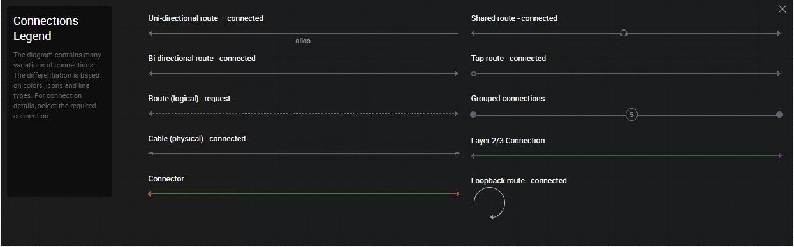Click the purple Layer 2/3 connection line
Image resolution: width=794 pixels, height=247 pixels.
click(626, 155)
